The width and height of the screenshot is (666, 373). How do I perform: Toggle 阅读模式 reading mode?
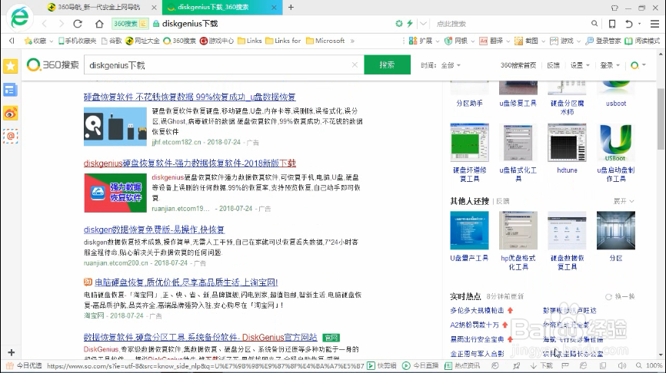(642, 41)
